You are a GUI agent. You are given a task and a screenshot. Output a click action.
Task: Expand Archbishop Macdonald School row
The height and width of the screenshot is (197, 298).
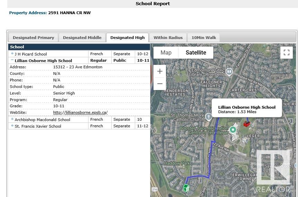point(12,119)
